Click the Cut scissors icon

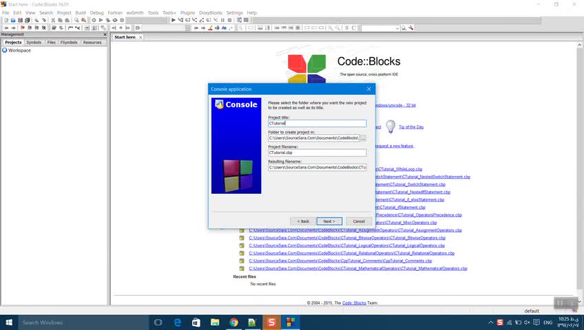(53, 20)
